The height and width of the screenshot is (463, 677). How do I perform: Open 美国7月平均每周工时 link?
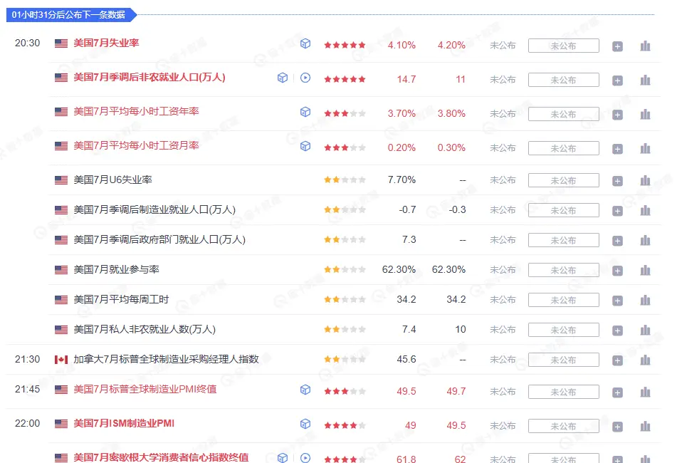[x=121, y=299]
